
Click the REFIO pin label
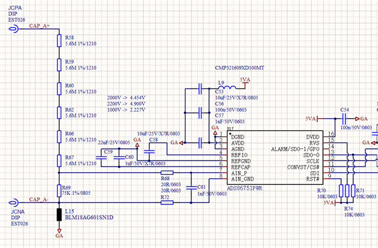coord(239,155)
